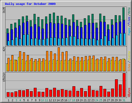Click the green Hits bar for day 1

(x=7, y=31)
